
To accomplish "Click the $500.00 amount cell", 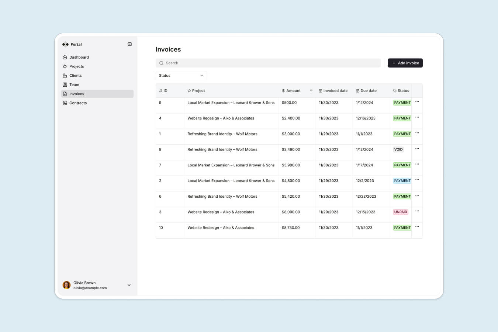I will click(x=289, y=103).
